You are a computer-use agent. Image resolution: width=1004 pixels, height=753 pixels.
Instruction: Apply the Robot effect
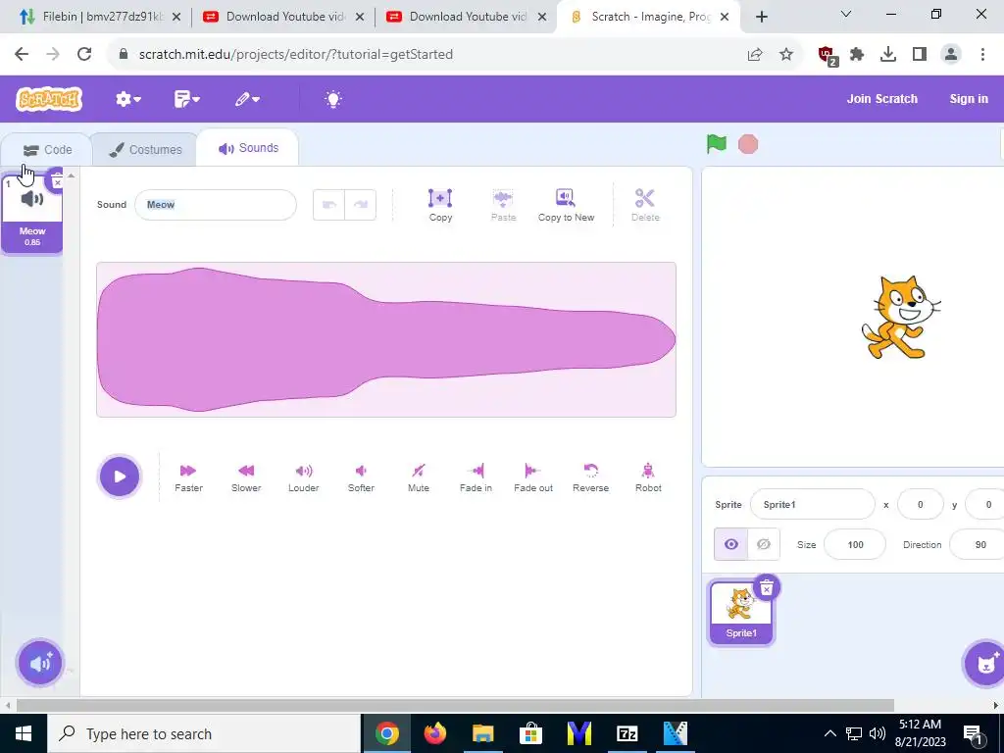[x=648, y=477]
